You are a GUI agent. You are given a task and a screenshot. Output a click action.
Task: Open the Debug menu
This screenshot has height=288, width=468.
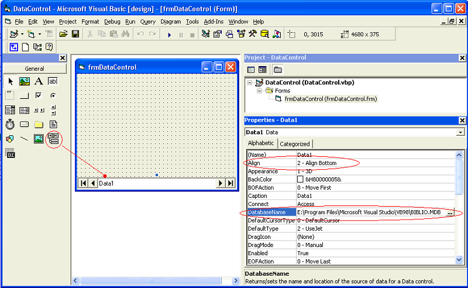(112, 22)
